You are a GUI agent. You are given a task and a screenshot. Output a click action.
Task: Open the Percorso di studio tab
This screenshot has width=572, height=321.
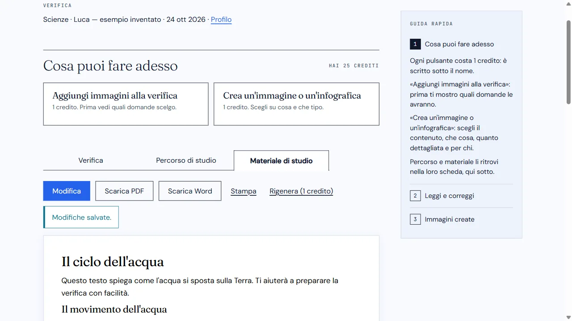(x=186, y=160)
